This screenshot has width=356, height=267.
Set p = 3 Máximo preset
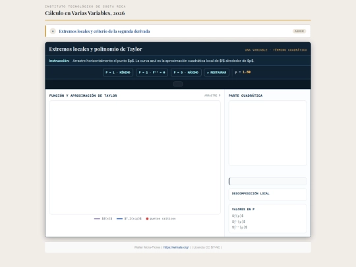tap(186, 73)
